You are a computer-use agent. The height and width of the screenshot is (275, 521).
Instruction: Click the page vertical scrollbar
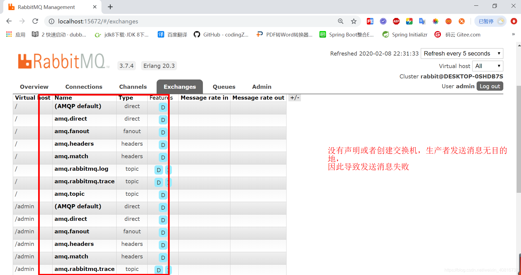coord(519,139)
